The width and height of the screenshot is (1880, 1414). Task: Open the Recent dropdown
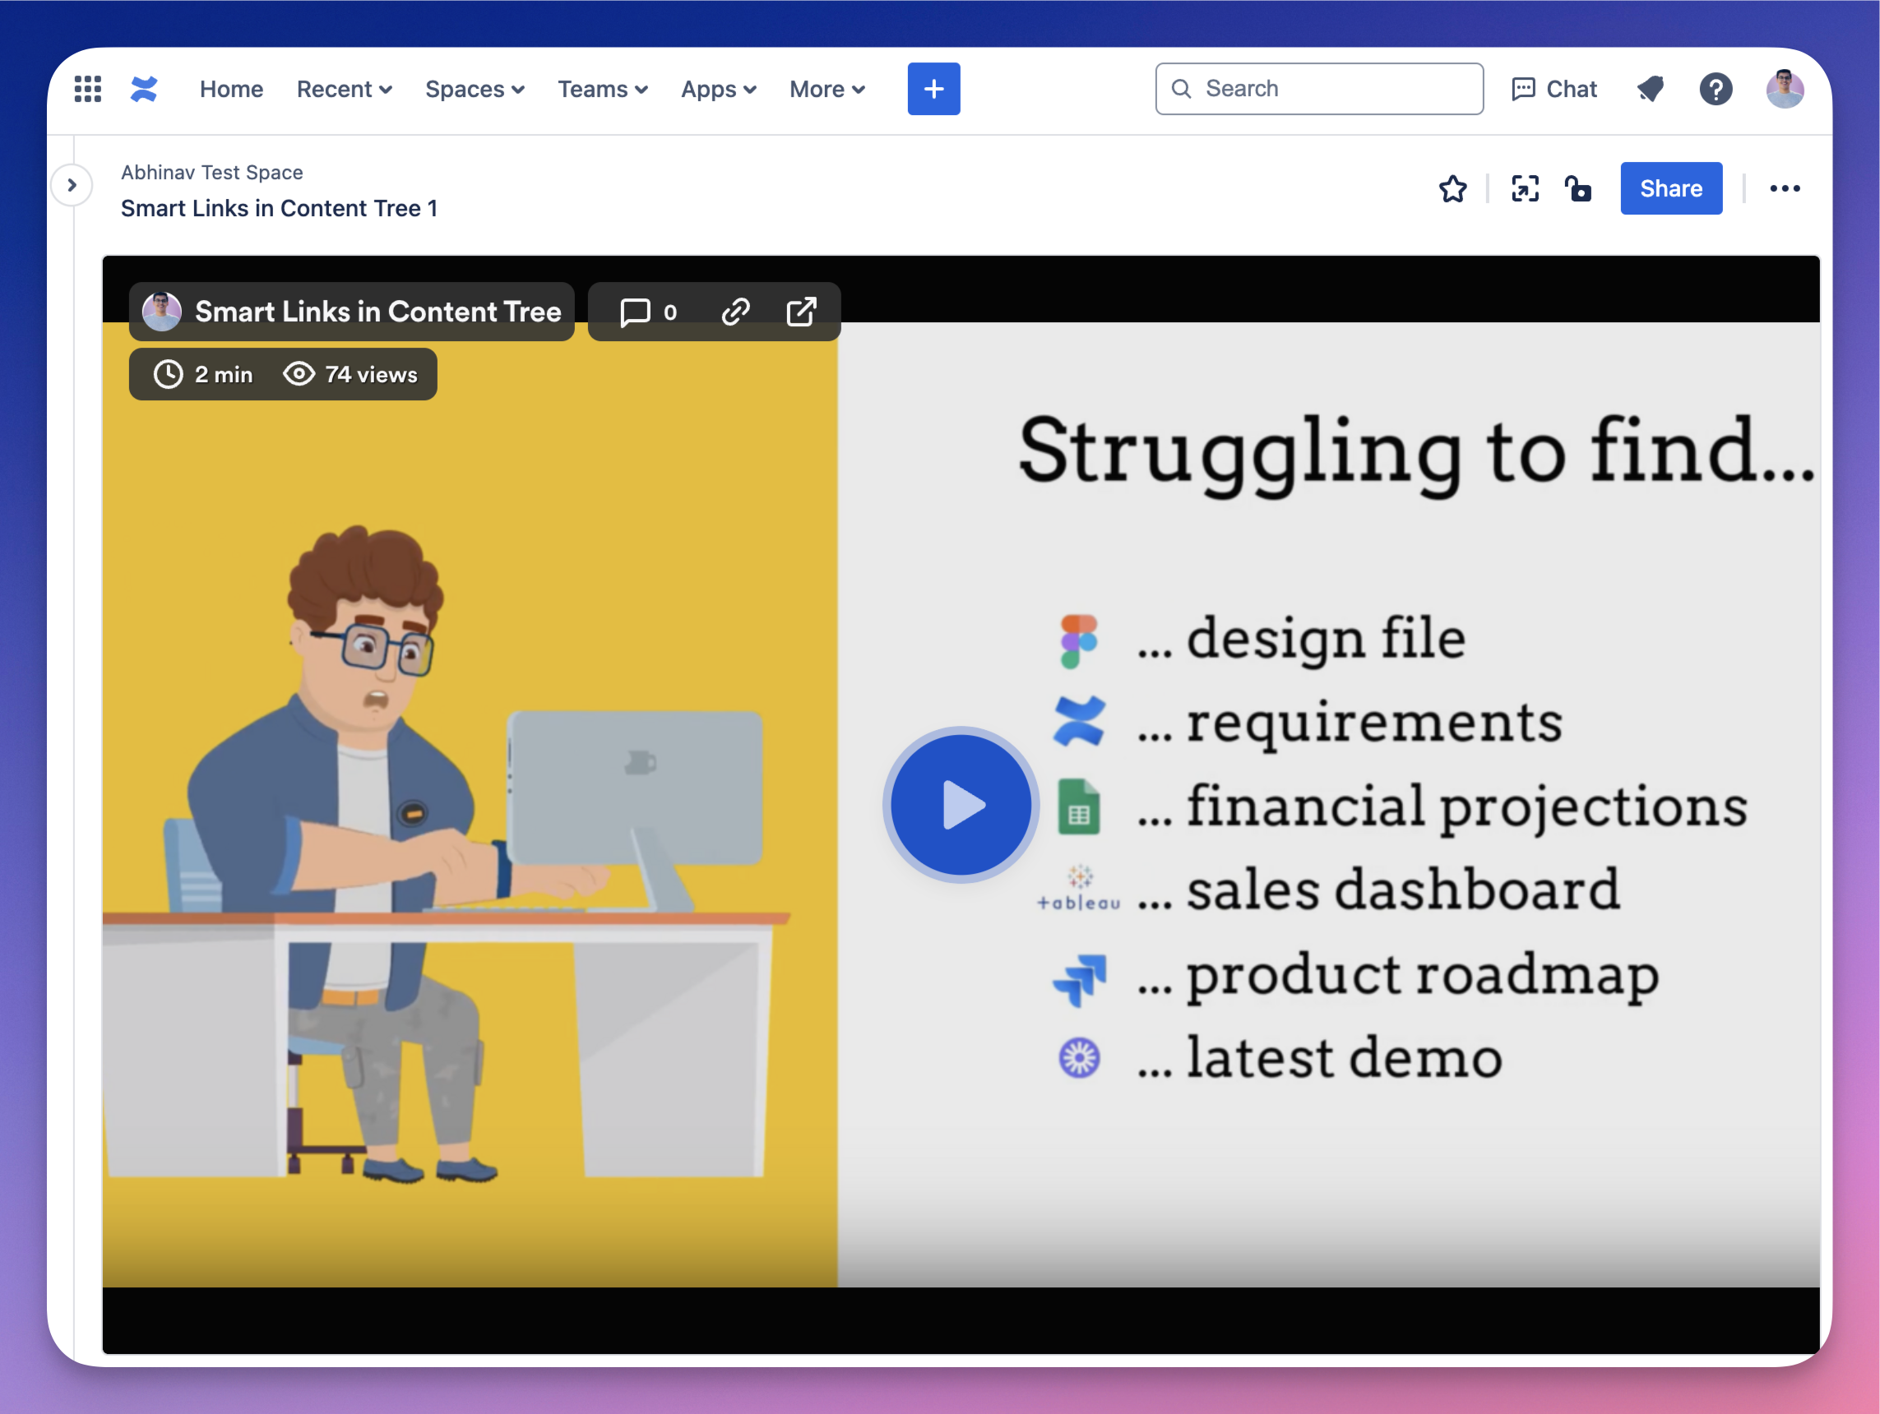point(344,89)
